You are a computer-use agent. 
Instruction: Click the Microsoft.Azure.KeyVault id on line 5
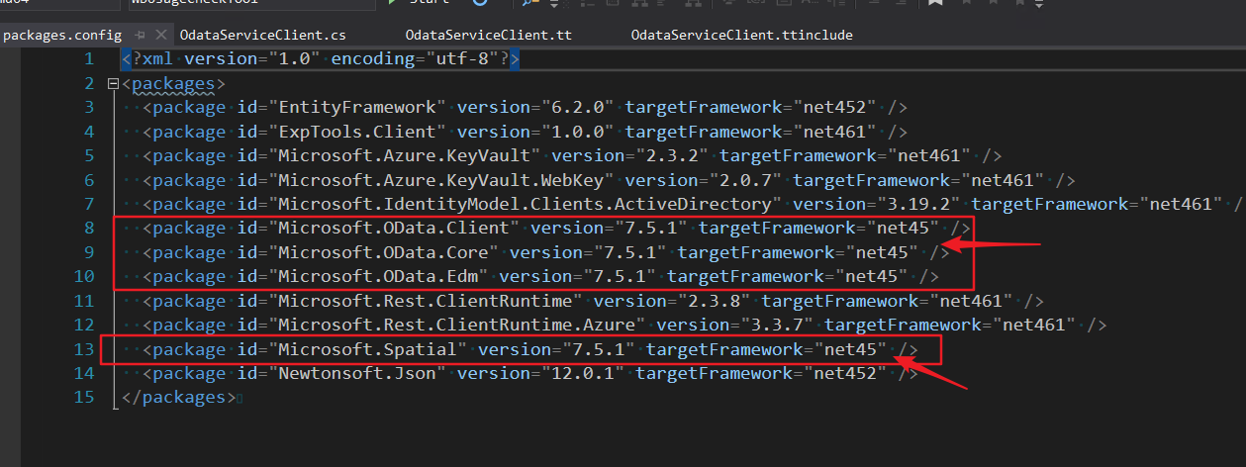click(405, 156)
